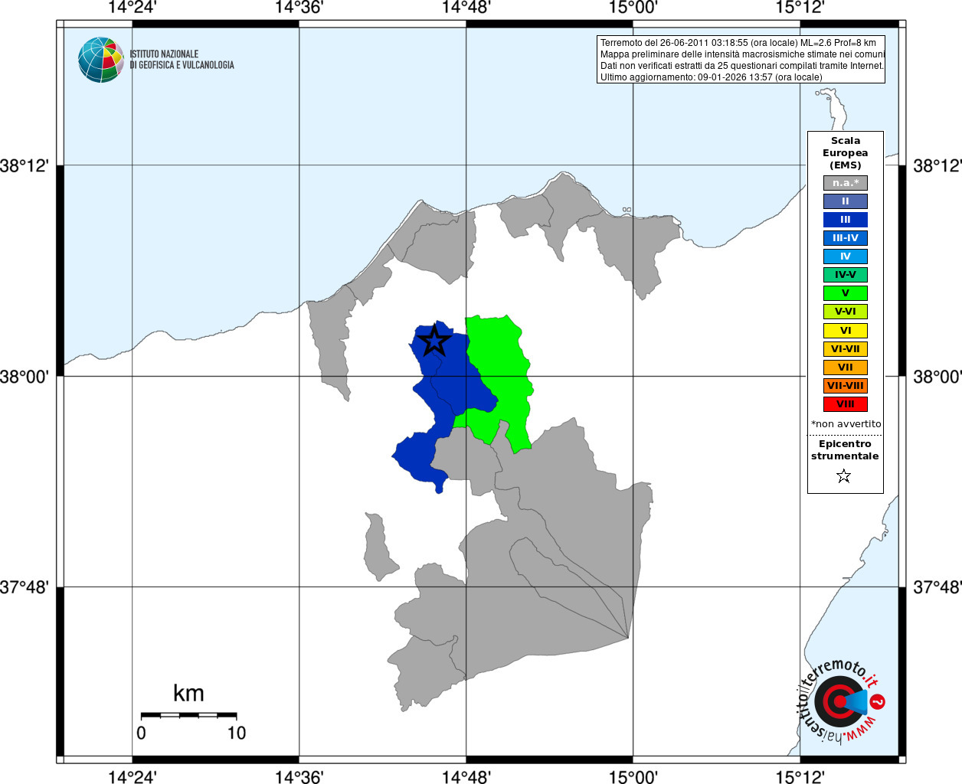This screenshot has height=784, width=962.
Task: Select the red VIII legend swatch
Action: pos(846,404)
